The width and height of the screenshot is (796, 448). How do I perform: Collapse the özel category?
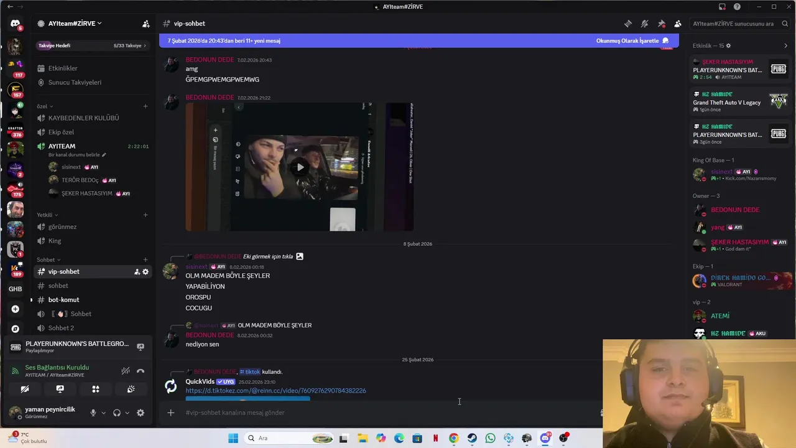(x=45, y=106)
